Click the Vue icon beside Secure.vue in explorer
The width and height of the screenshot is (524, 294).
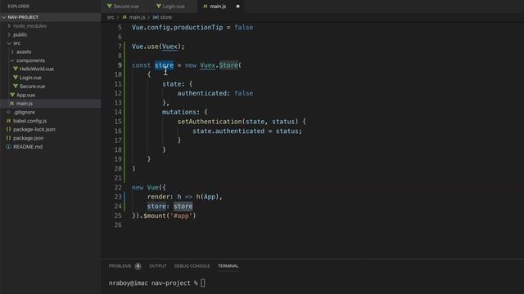coord(16,86)
